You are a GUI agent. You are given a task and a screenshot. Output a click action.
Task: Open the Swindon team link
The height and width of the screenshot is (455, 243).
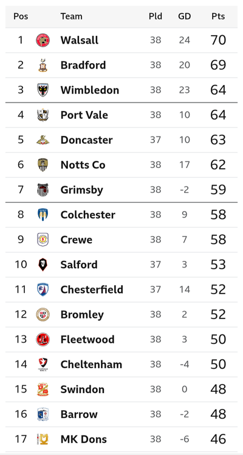pos(83,389)
